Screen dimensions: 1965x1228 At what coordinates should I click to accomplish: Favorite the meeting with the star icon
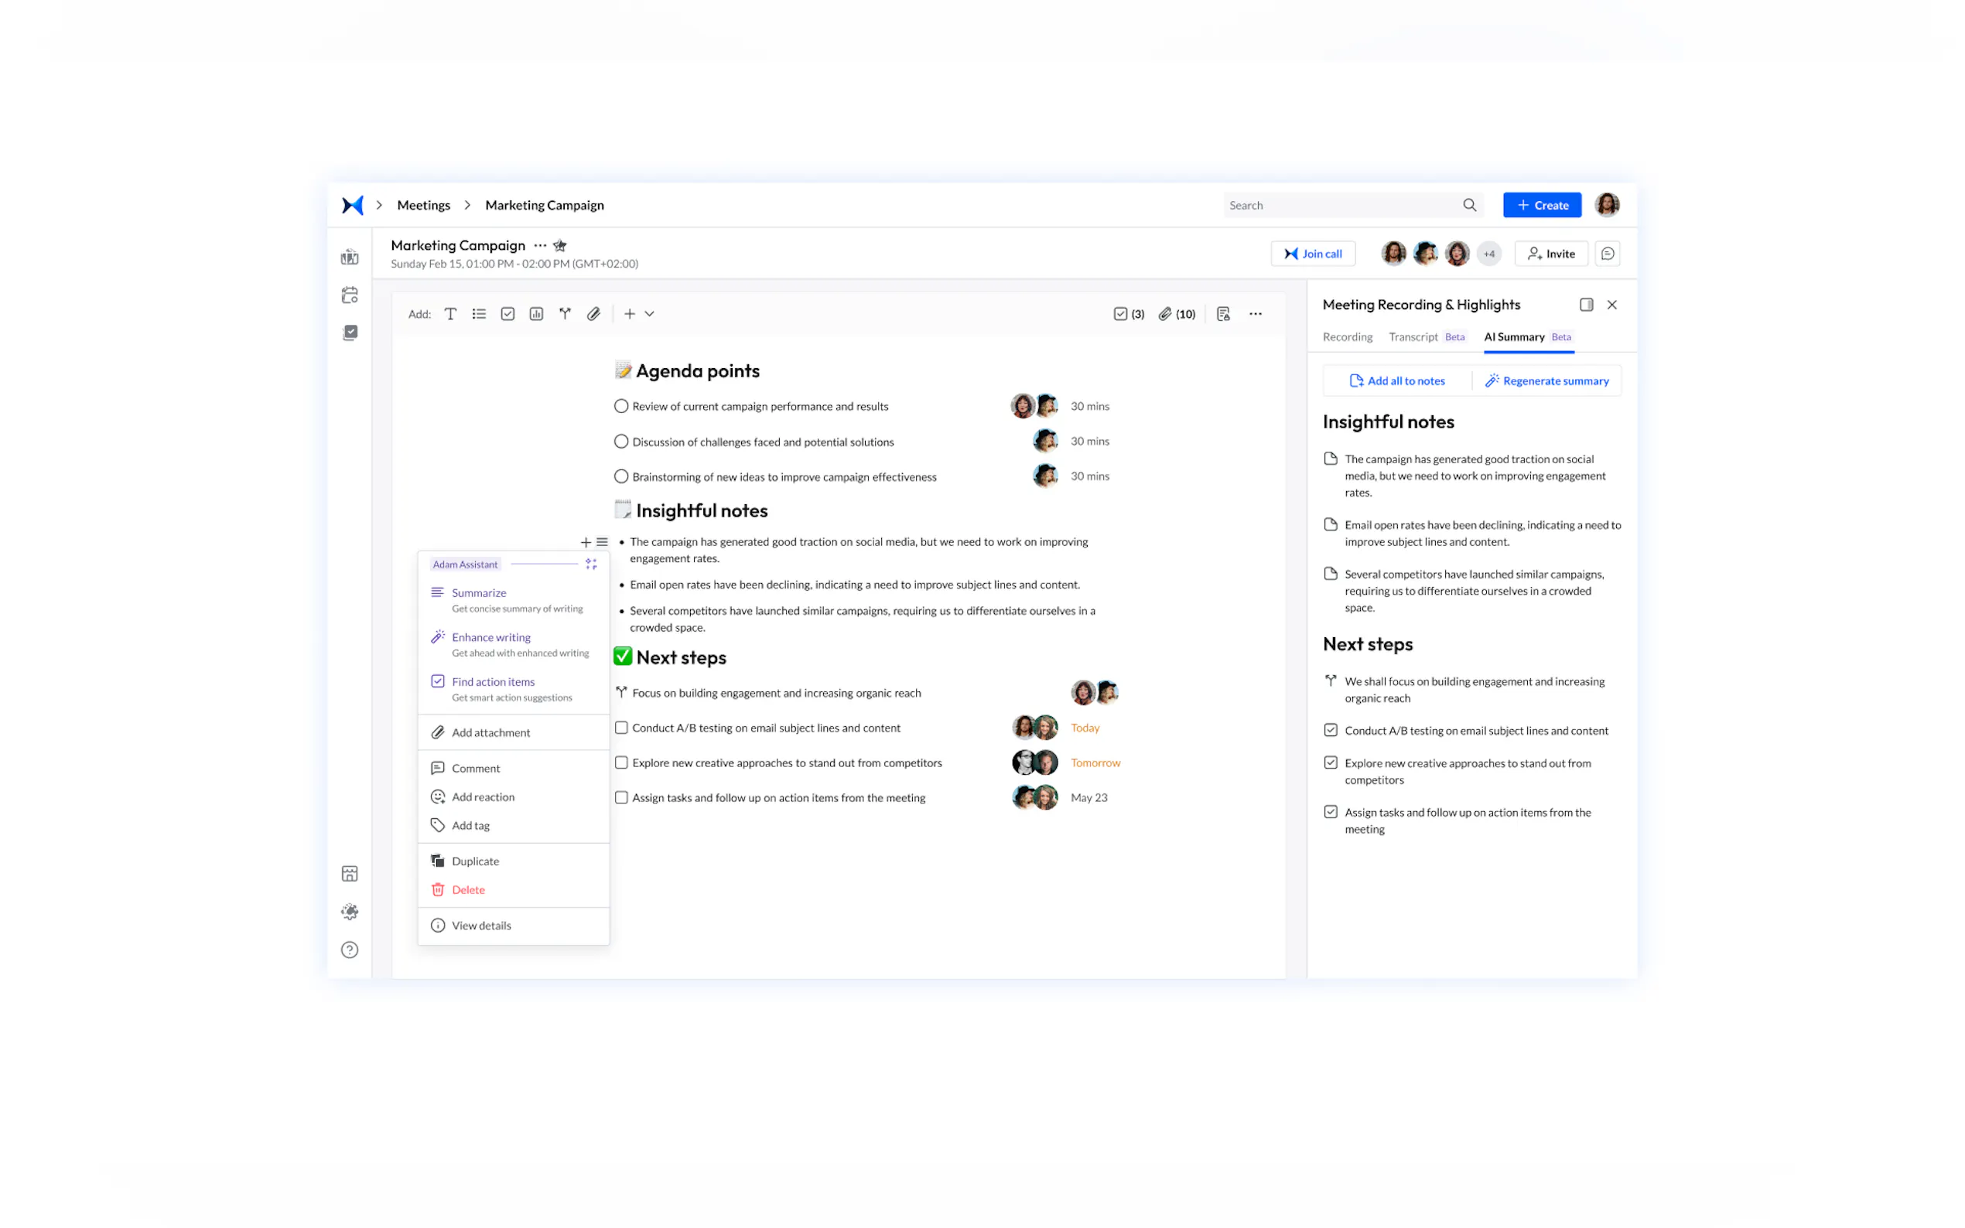559,245
